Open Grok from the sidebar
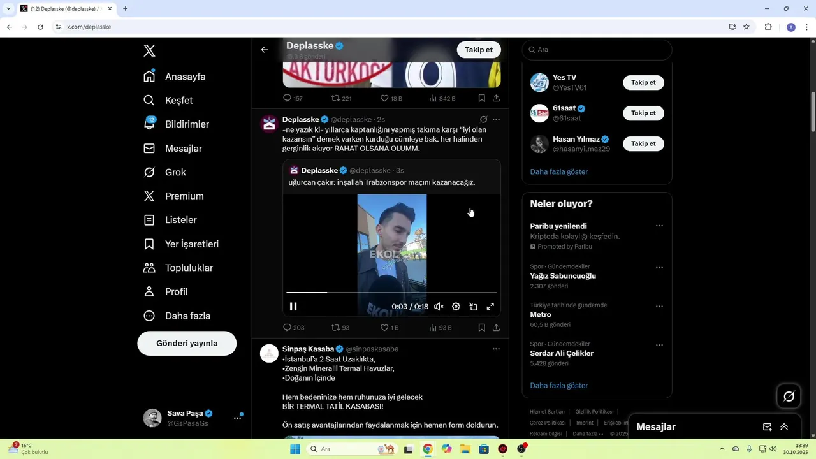This screenshot has height=459, width=816. click(164, 172)
